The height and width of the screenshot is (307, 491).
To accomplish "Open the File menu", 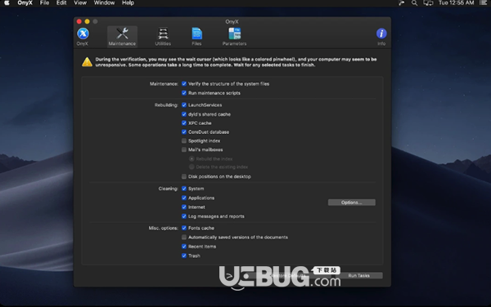I will coord(44,3).
